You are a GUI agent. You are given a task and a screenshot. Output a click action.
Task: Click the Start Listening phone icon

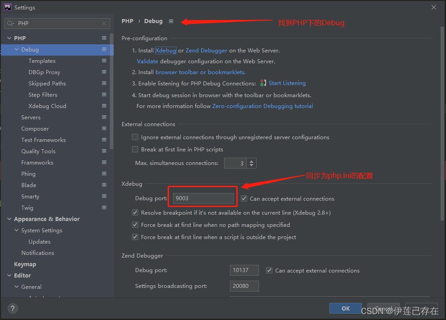tap(263, 83)
